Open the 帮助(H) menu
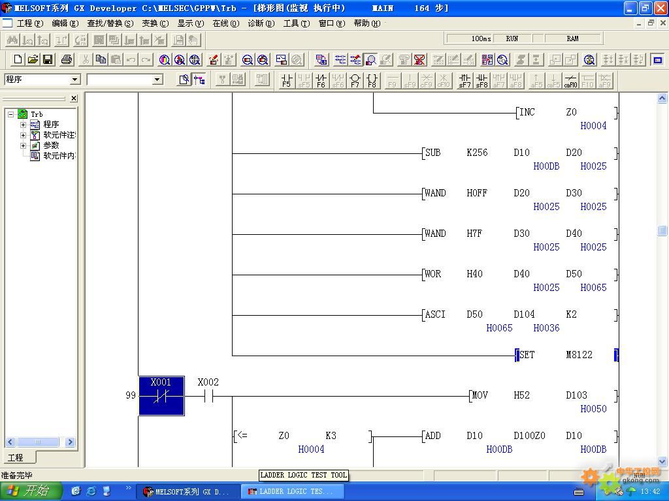The width and height of the screenshot is (669, 501). [367, 23]
